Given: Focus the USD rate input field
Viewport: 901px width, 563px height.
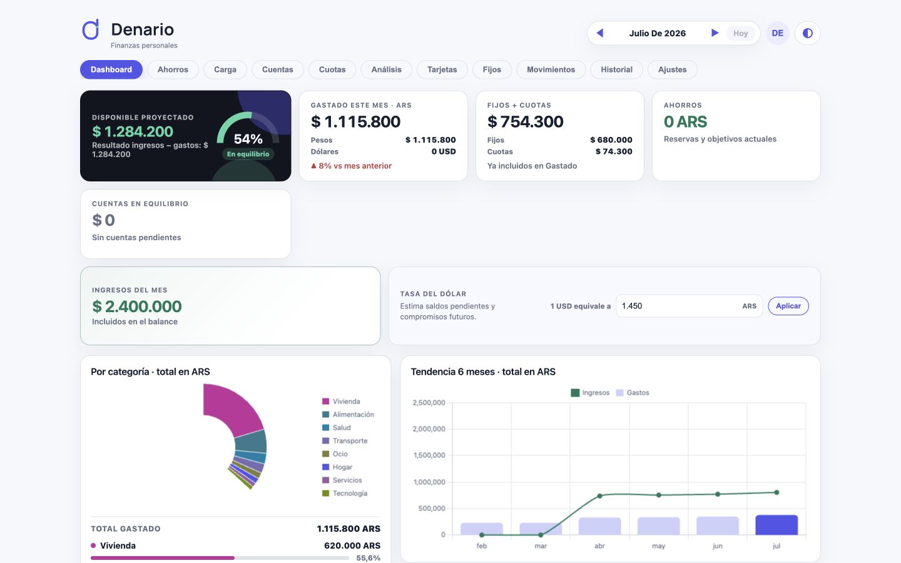Looking at the screenshot, I should click(x=690, y=306).
